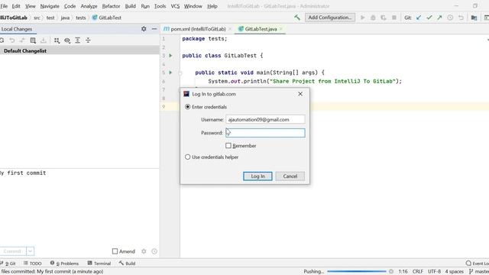
Task: Close the pom.xml editor tab
Action: point(230,29)
